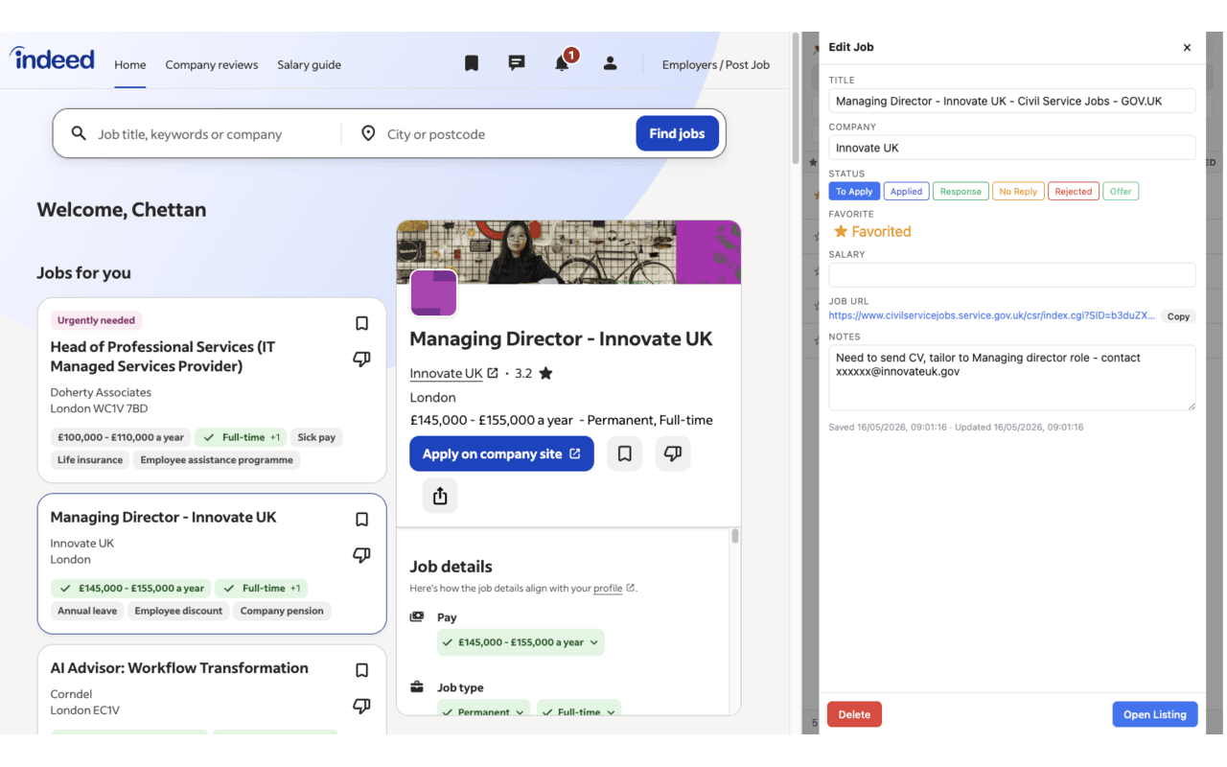Click Open Listing button
This screenshot has width=1227, height=767.
(x=1154, y=714)
